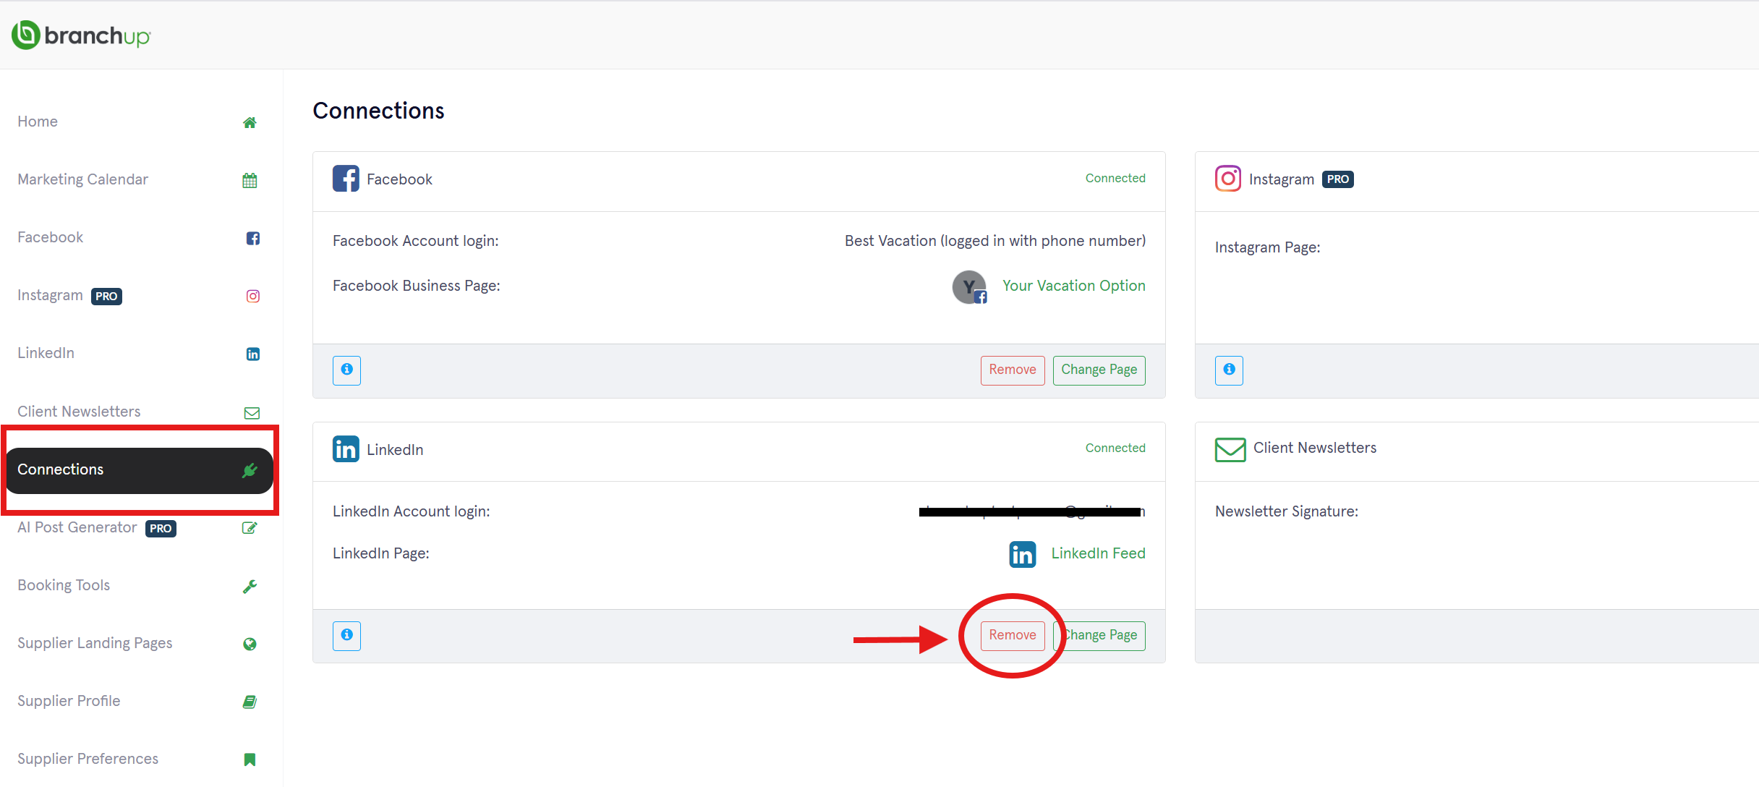Open the Your Vacation Option link
The image size is (1759, 787).
[x=1073, y=286]
